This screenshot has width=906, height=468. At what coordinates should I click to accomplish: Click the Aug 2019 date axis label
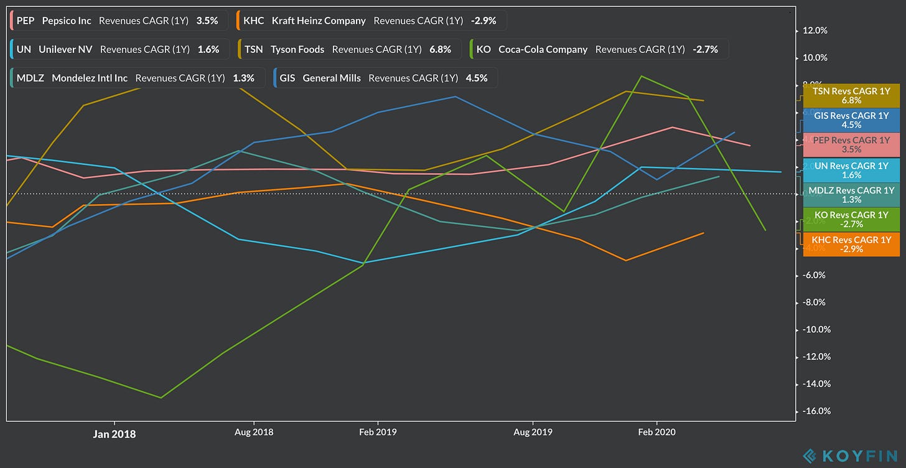click(533, 432)
